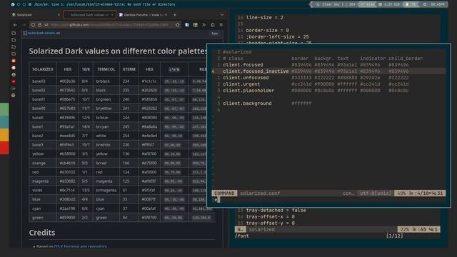Click brgreen in the base01 row
The height and width of the screenshot is (257, 457).
(x=104, y=99)
